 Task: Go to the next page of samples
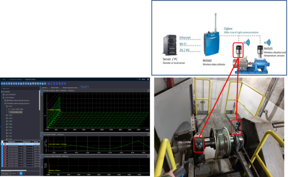(x=24, y=173)
